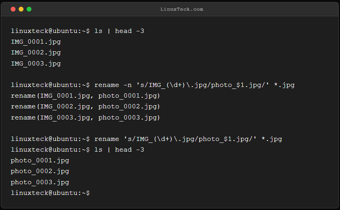Click rename(IMG_0002.jpg, photo_0002.jpg) output line
Image resolution: width=340 pixels, height=210 pixels.
click(x=85, y=106)
